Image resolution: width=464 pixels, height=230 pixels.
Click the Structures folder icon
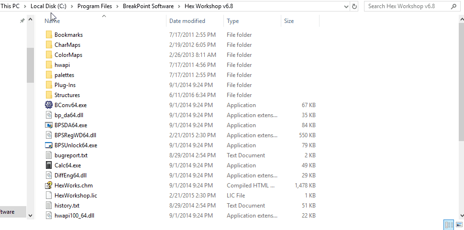click(49, 95)
